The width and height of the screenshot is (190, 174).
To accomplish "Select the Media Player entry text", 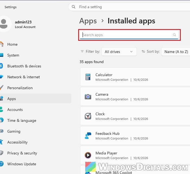I will tap(106, 153).
